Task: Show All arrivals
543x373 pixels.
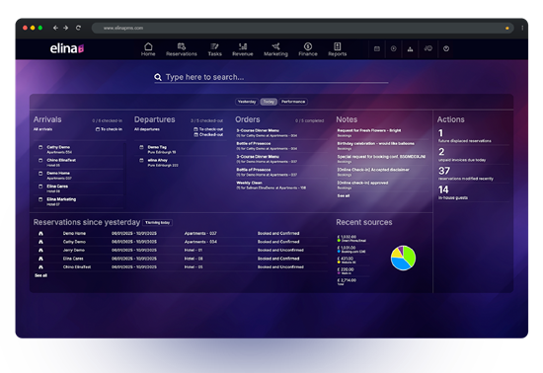Action: tap(42, 129)
